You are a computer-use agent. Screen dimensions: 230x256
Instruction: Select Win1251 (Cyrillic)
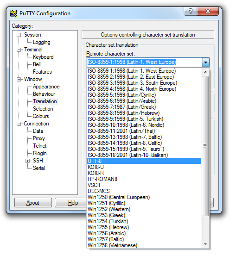pos(144,203)
